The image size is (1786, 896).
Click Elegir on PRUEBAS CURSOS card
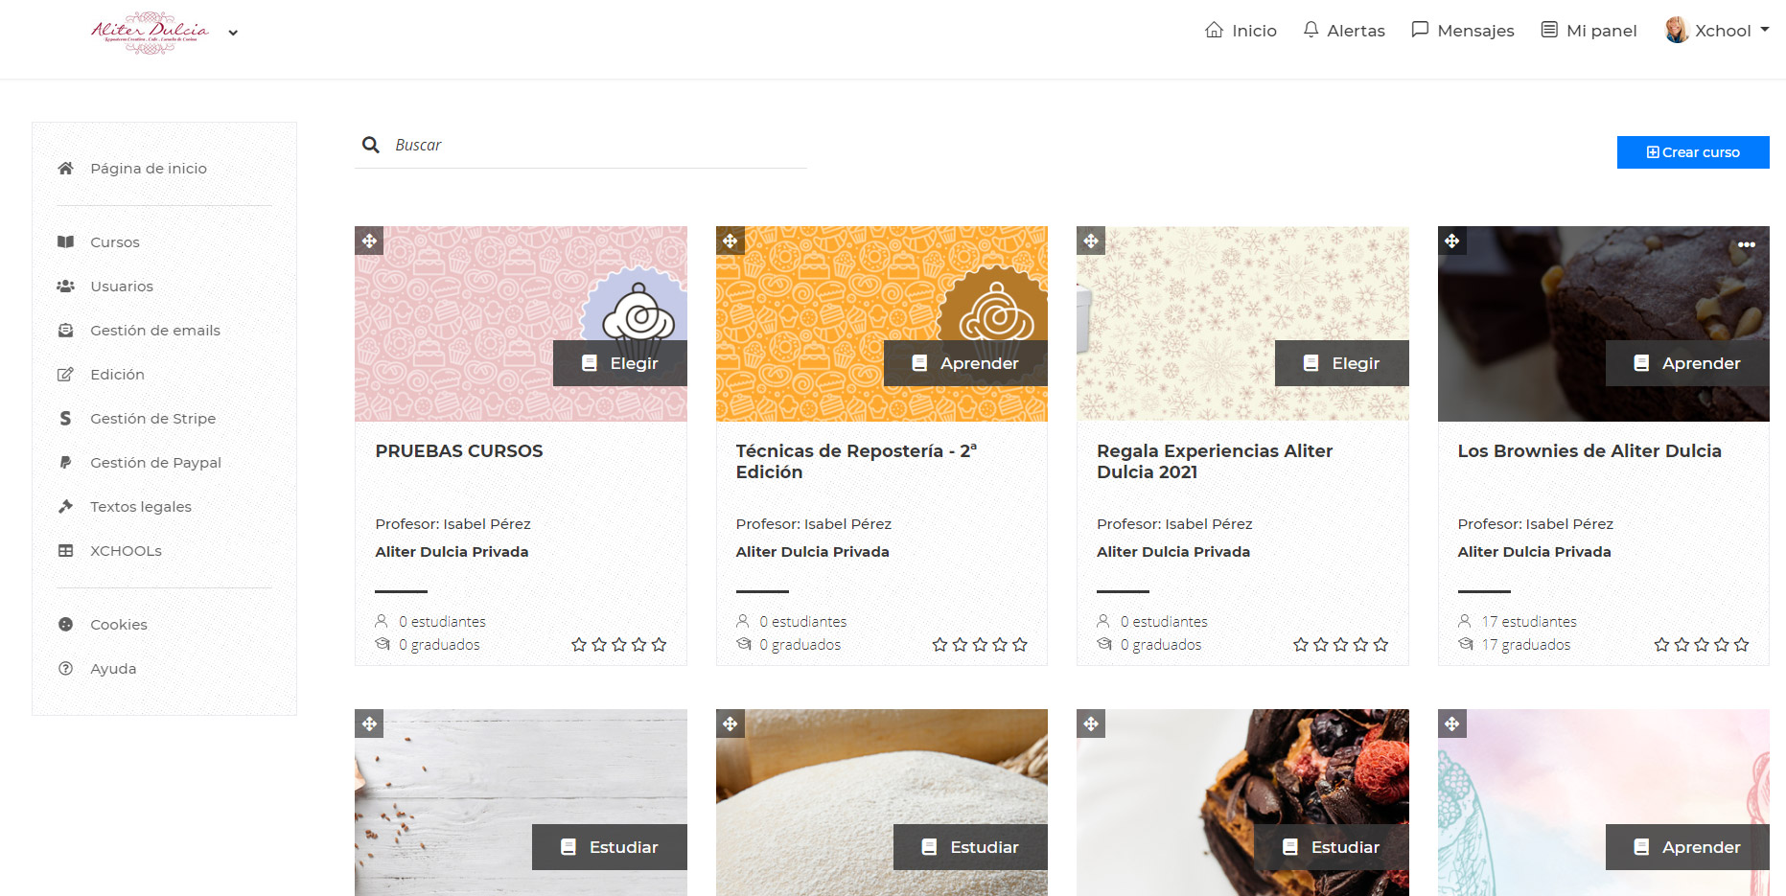click(620, 363)
